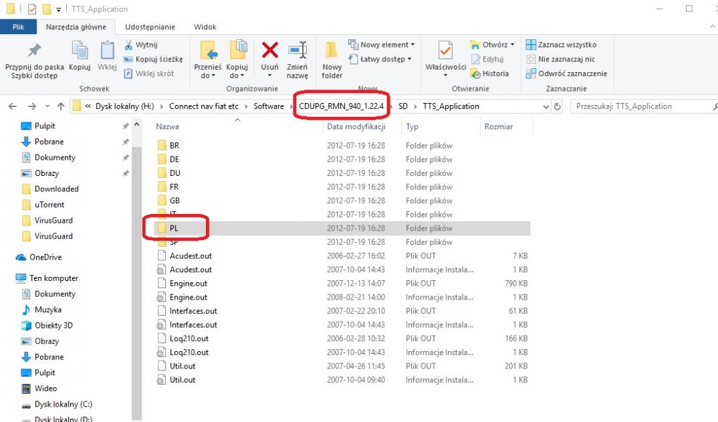The height and width of the screenshot is (422, 718).
Task: Click the Kopiuj copy icon in Schowek
Action: tap(80, 50)
